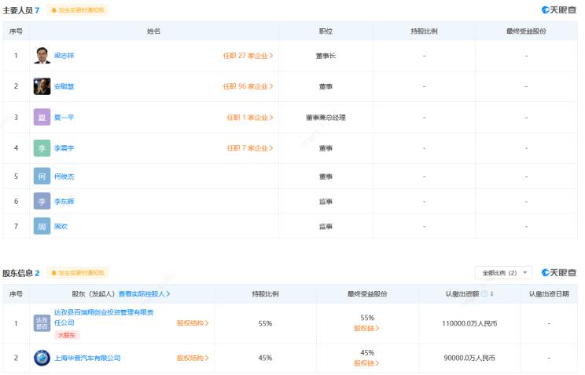Screen dimensions: 585x375
Task: Click the green 李 avatar for 李震宇
Action: click(x=42, y=147)
